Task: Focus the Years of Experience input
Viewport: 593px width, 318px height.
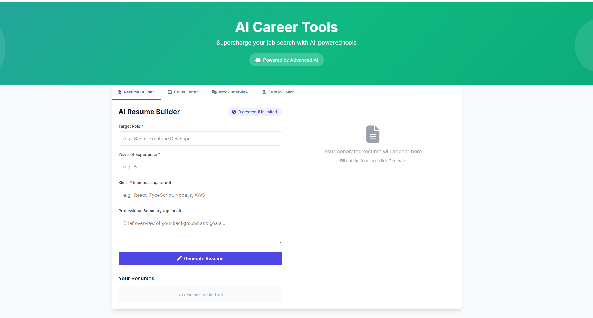Action: pyautogui.click(x=200, y=167)
